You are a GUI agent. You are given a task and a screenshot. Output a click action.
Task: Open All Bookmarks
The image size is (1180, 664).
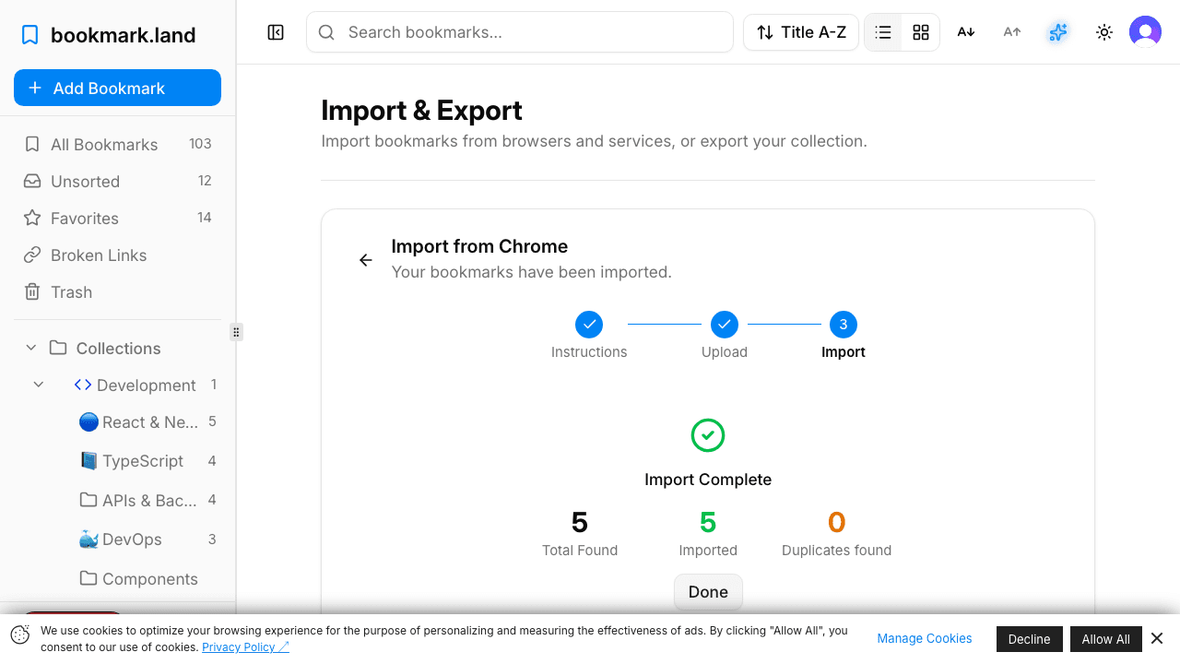click(x=118, y=144)
